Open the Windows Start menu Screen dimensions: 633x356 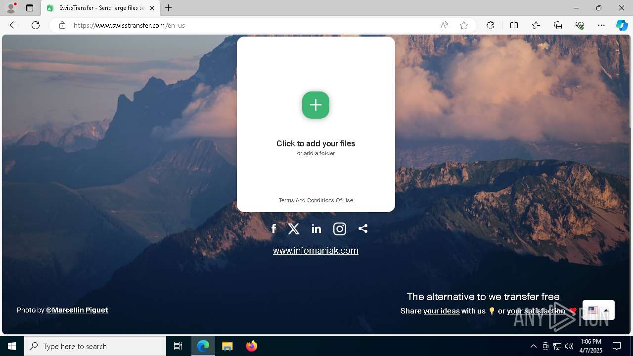pyautogui.click(x=12, y=346)
